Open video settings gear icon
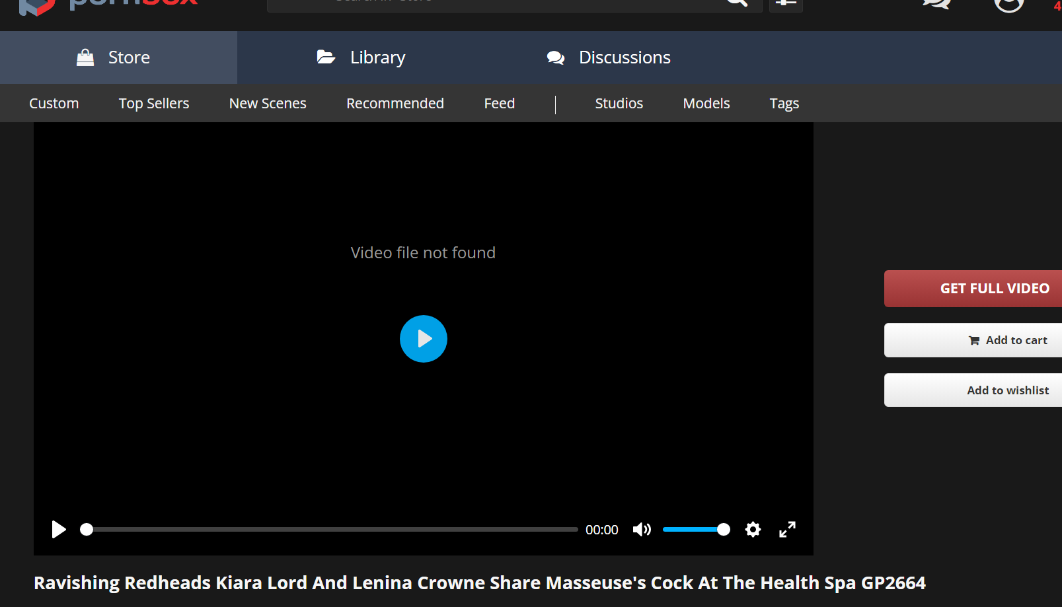The image size is (1062, 607). (753, 530)
